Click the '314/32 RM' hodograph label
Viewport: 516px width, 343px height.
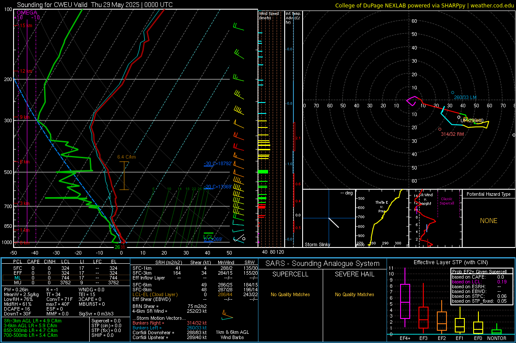click(x=452, y=134)
